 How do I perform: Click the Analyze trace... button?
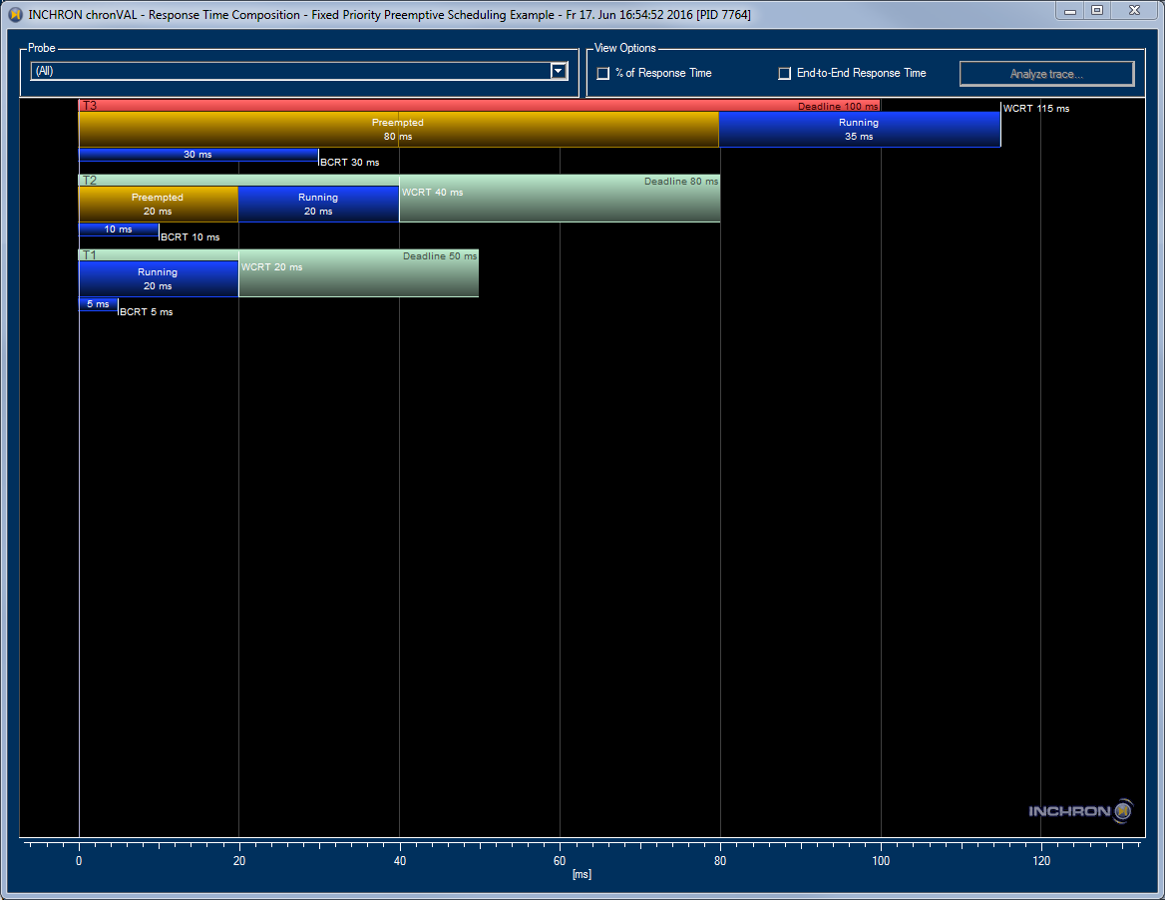tap(1047, 74)
